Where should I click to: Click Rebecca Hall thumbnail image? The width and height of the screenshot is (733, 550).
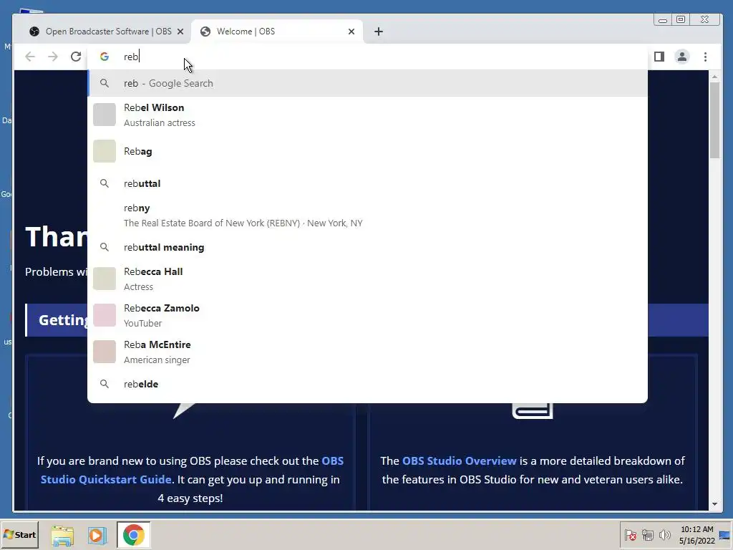pos(105,279)
